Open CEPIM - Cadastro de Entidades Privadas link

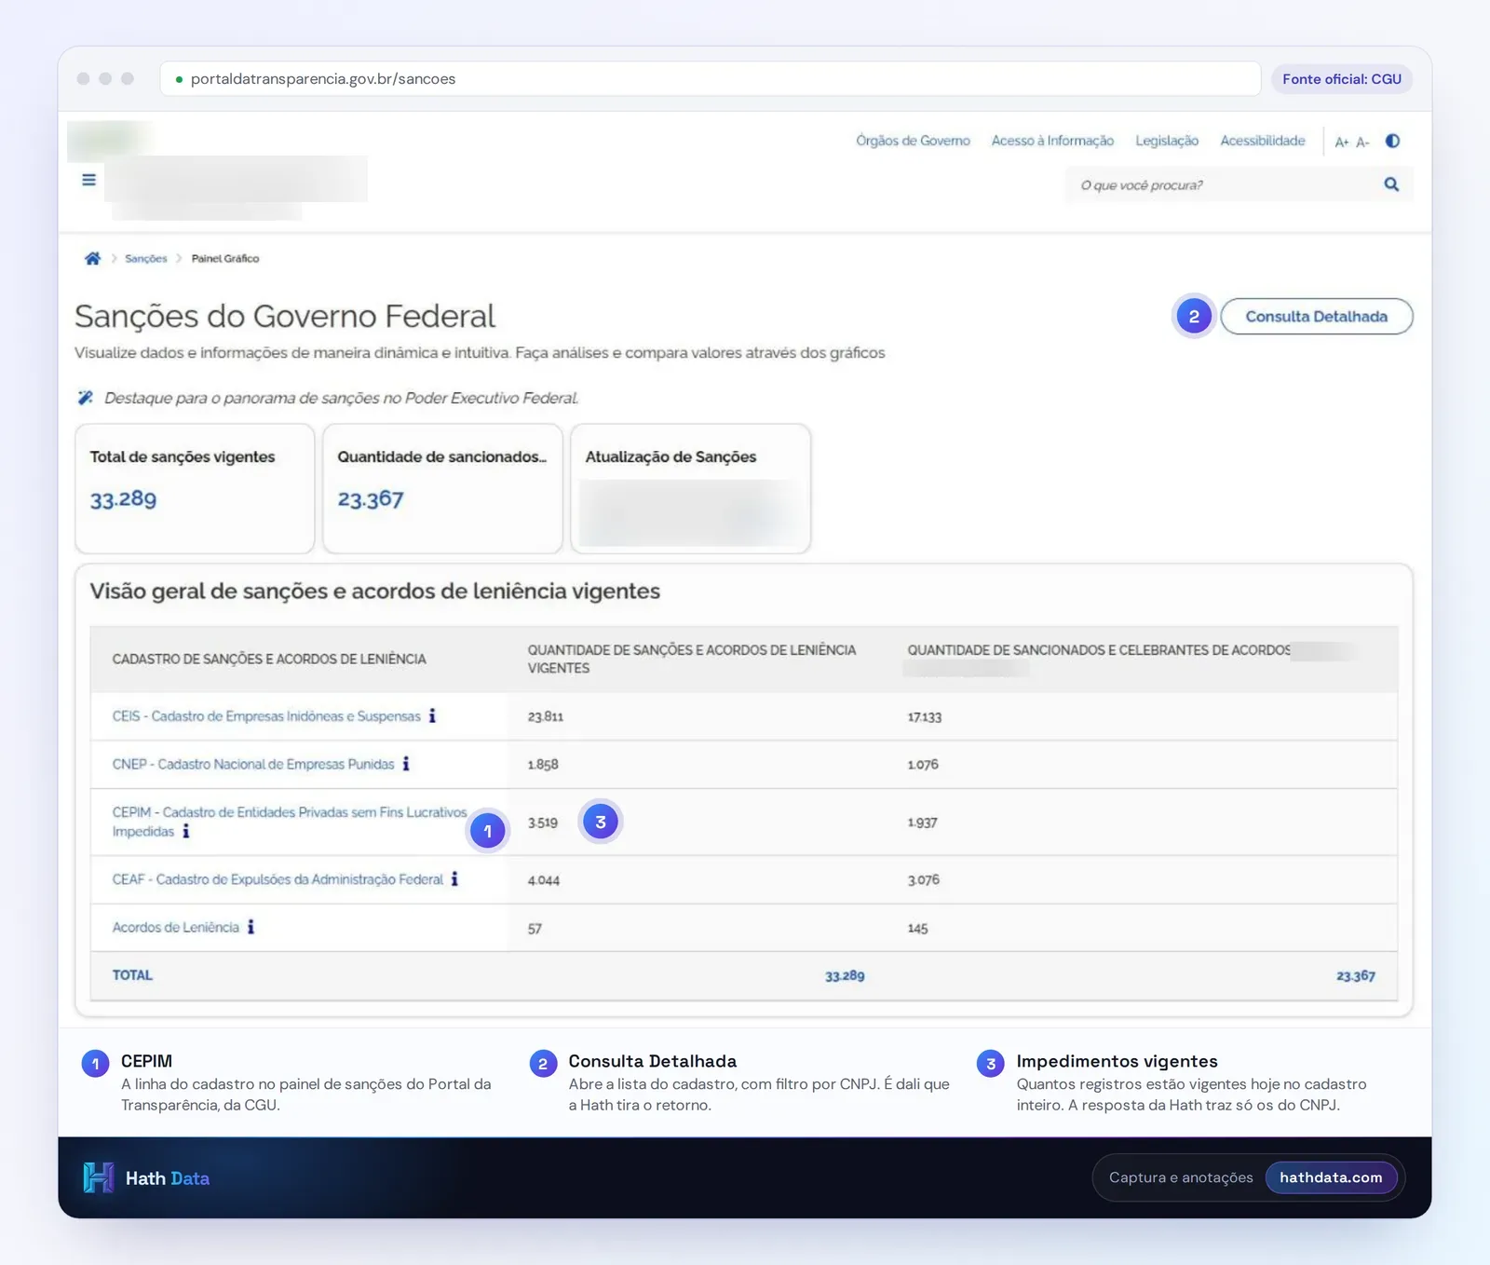(x=290, y=822)
